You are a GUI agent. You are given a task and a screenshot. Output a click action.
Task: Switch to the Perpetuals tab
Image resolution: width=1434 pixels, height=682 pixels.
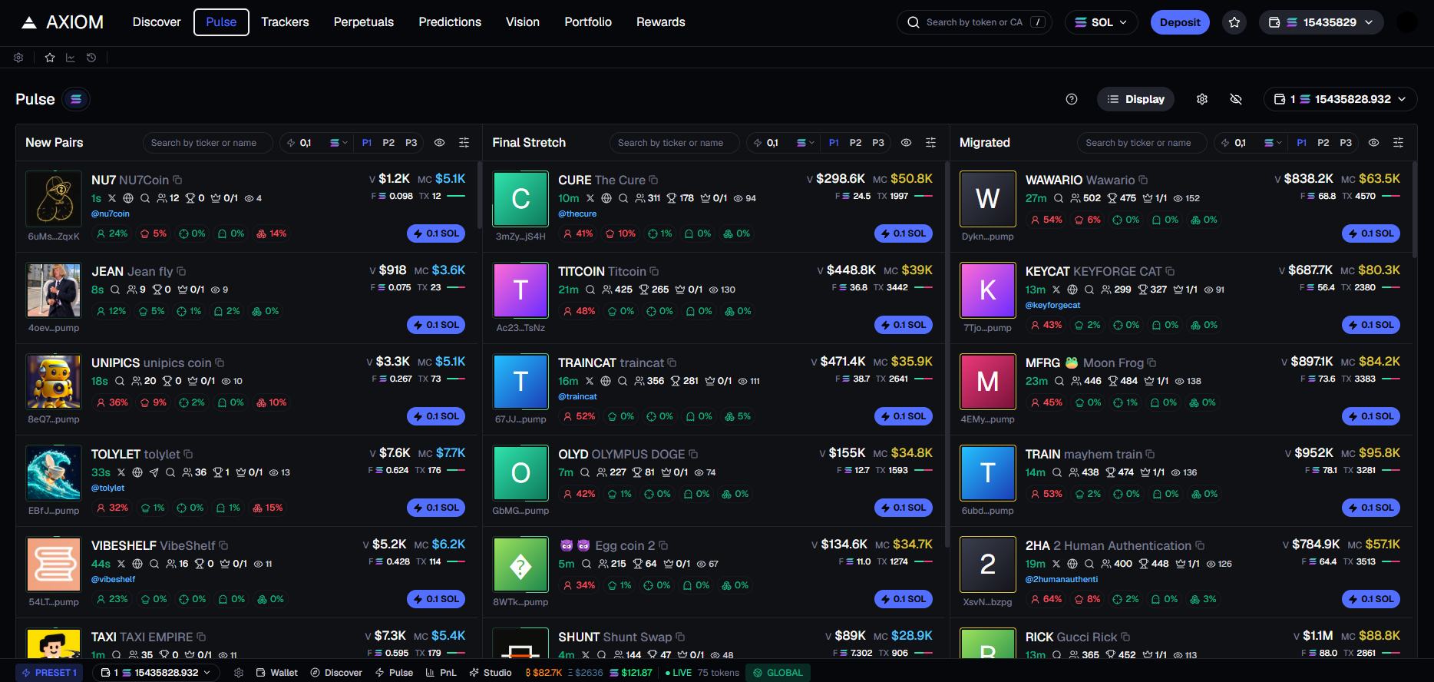[x=364, y=22]
